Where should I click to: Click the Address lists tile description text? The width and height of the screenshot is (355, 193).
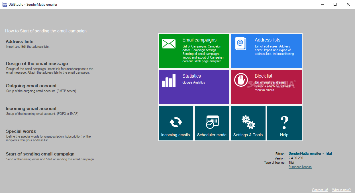coord(274,50)
